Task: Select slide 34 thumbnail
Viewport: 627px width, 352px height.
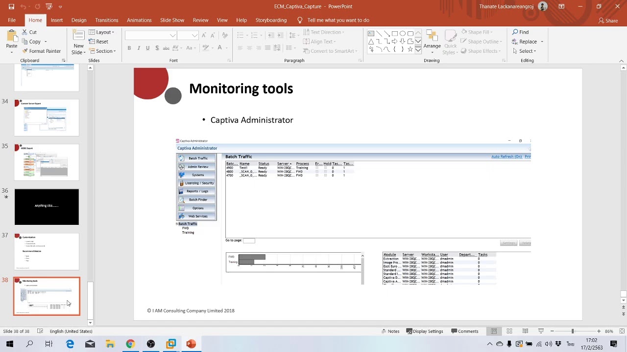Action: click(47, 117)
